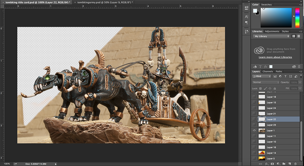The height and width of the screenshot is (166, 304).
Task: Toggle visibility of Layer 14
Action: [x=254, y=153]
